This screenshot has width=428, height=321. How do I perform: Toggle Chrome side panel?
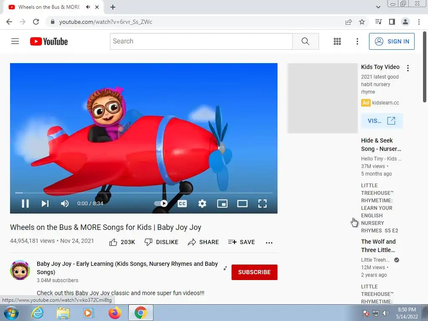392,22
